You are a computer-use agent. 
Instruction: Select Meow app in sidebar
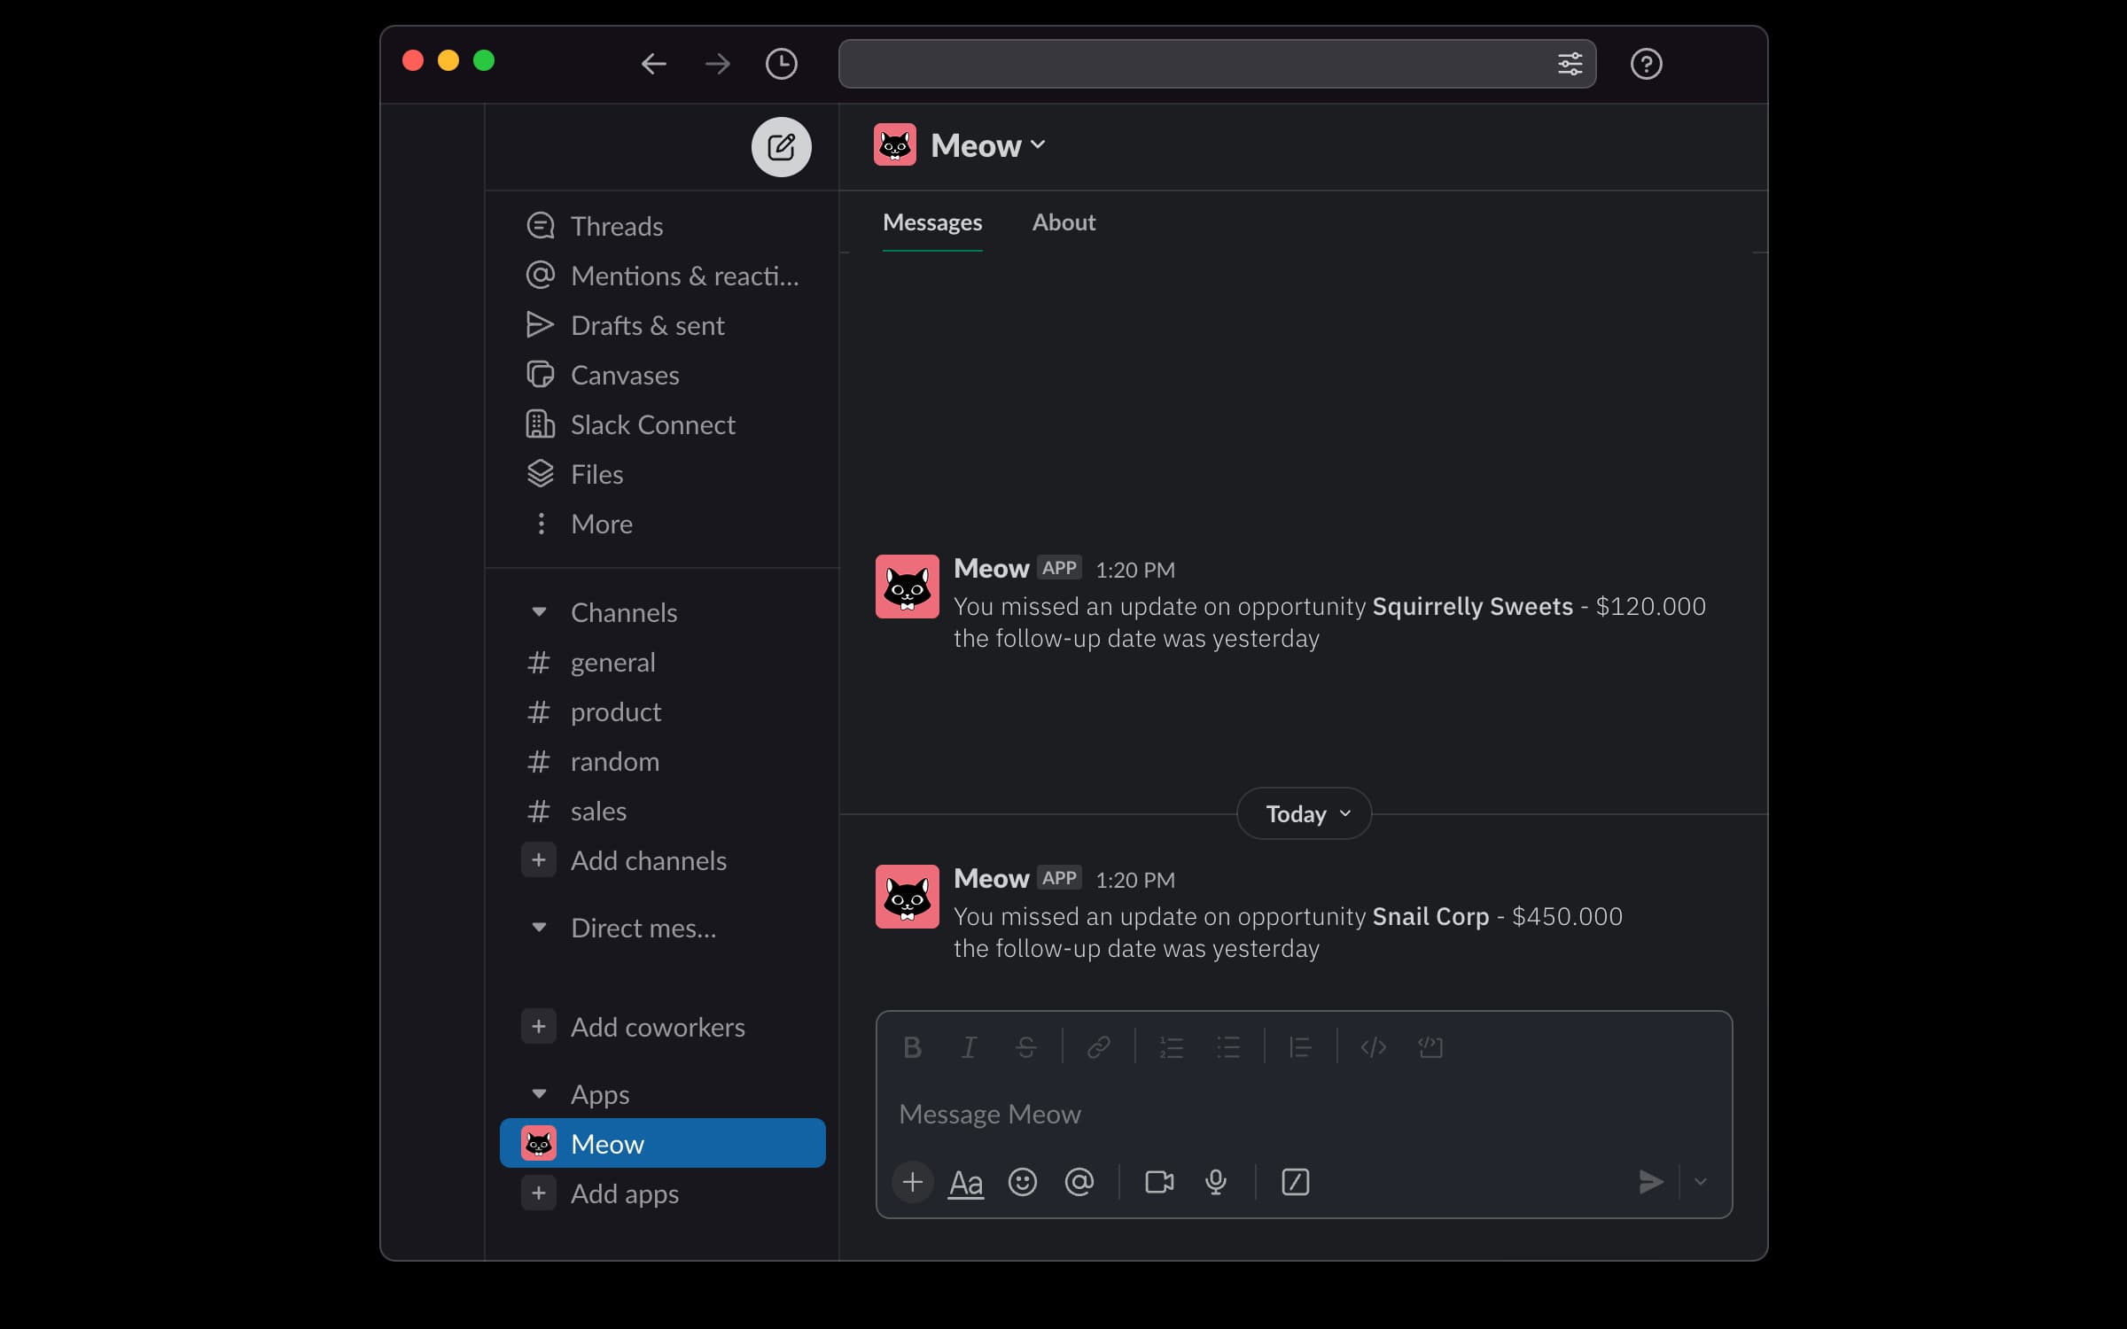(x=662, y=1143)
